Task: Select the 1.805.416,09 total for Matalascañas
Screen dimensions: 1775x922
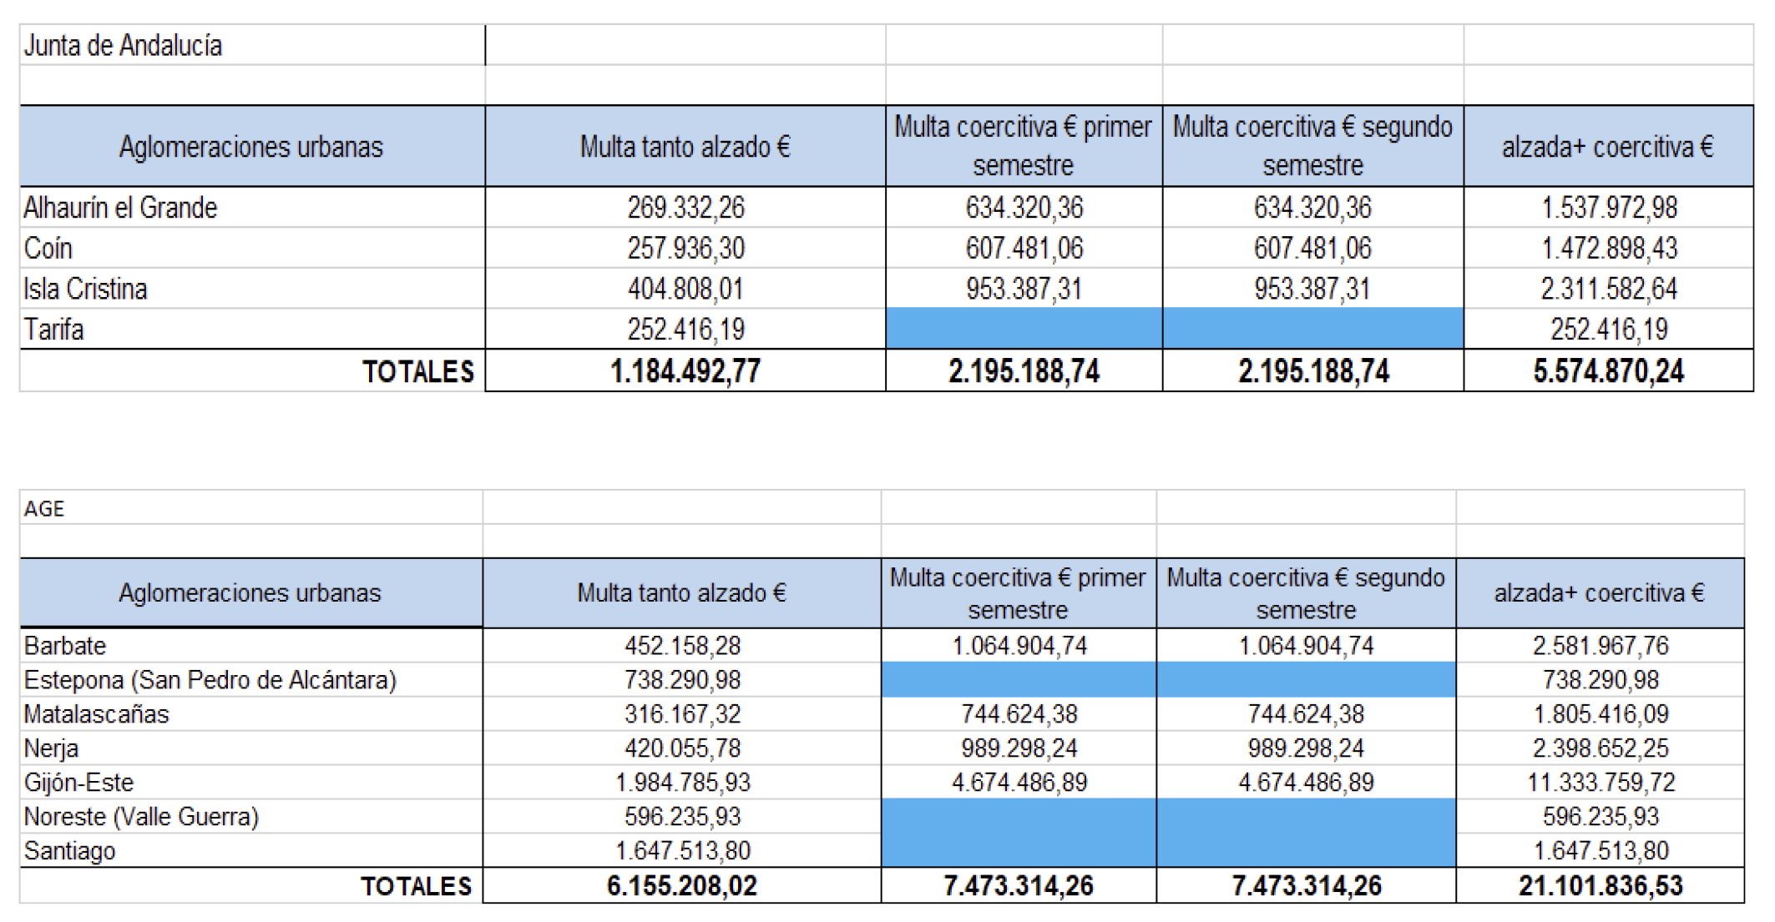Action: (1601, 714)
